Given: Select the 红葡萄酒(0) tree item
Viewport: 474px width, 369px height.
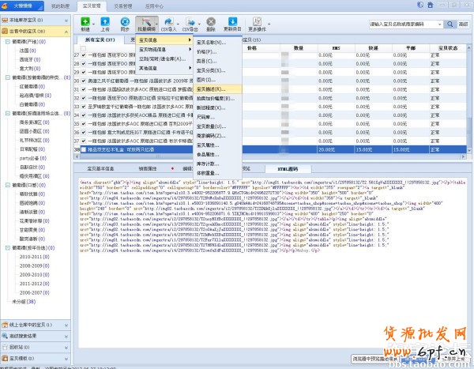Looking at the screenshot, I should 32,86.
